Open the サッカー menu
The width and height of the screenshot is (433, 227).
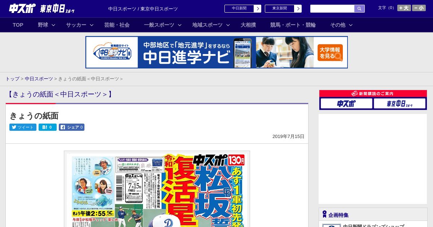coord(76,25)
